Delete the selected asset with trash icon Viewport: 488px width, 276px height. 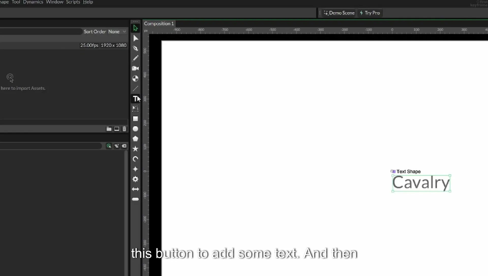[x=124, y=129]
